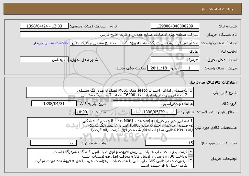Click the ایجاد کننده درخواست label
249x176 pixels.
coord(219,43)
